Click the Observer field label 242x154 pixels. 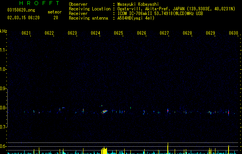pyautogui.click(x=78, y=4)
